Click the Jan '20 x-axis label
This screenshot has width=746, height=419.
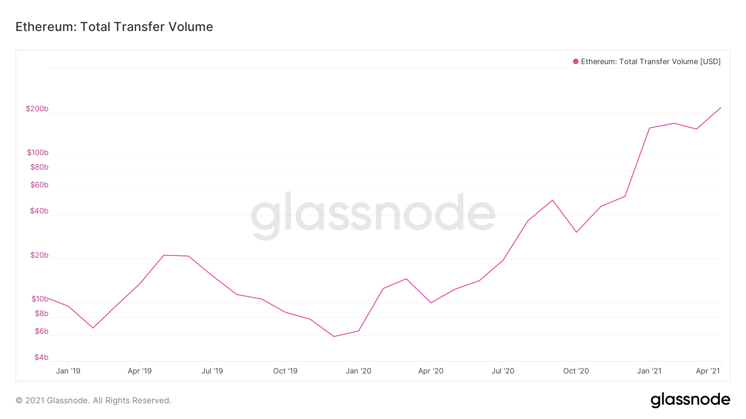(358, 371)
